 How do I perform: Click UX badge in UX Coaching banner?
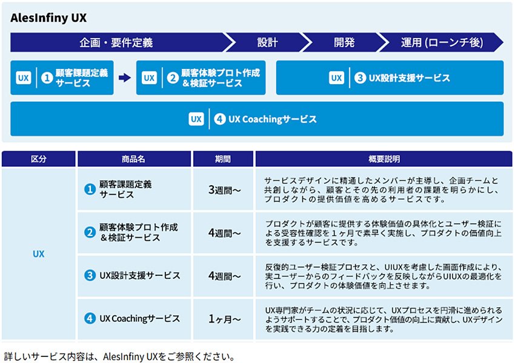pyautogui.click(x=196, y=119)
